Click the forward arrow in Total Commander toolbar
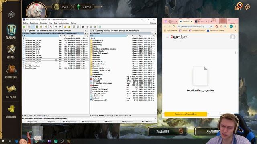This screenshot has height=144, width=257. coord(60,27)
